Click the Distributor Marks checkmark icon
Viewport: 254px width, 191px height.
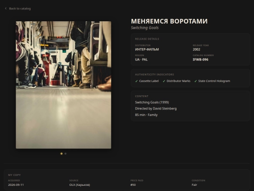tap(164, 81)
